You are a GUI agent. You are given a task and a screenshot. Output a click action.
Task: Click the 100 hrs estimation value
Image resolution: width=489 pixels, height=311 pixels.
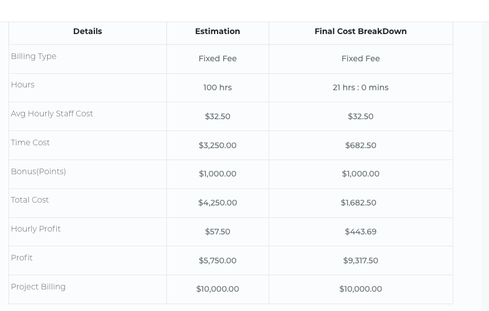[218, 87]
